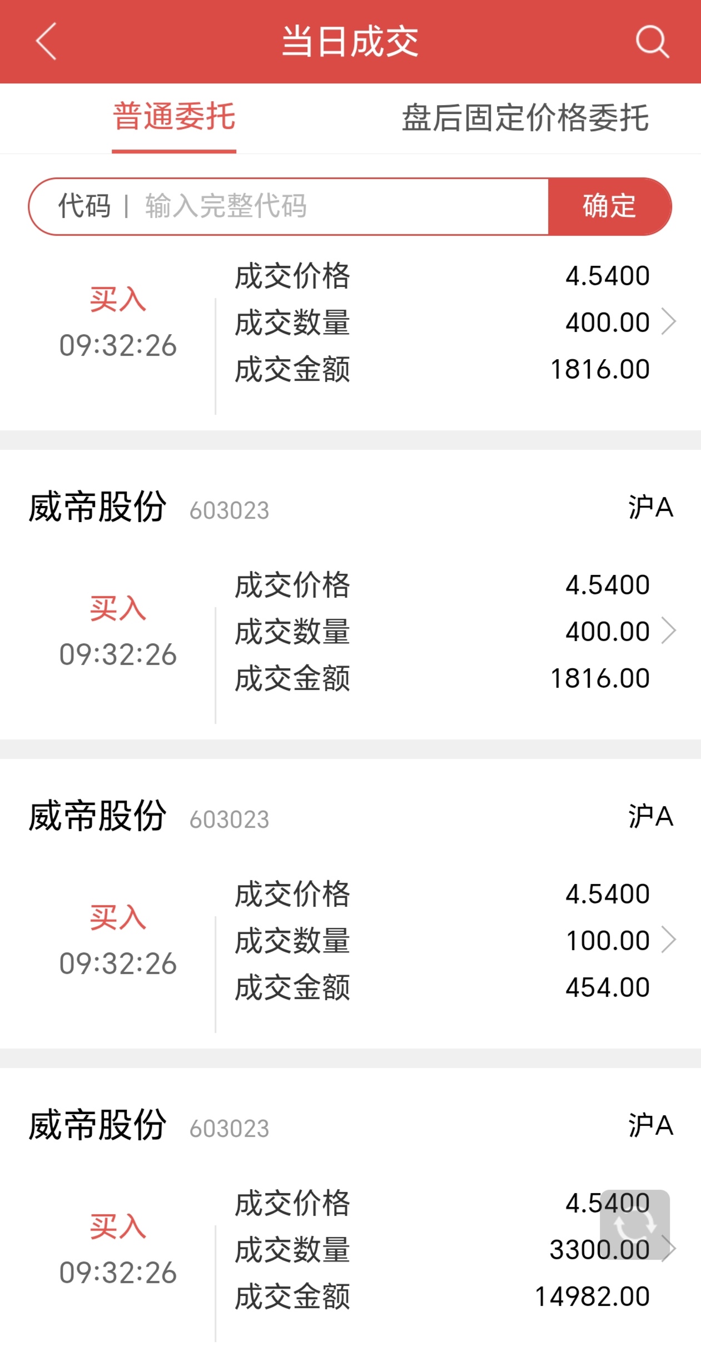Image resolution: width=701 pixels, height=1352 pixels.
Task: Expand the second 400.00 trade details chevron
Action: pyautogui.click(x=668, y=631)
